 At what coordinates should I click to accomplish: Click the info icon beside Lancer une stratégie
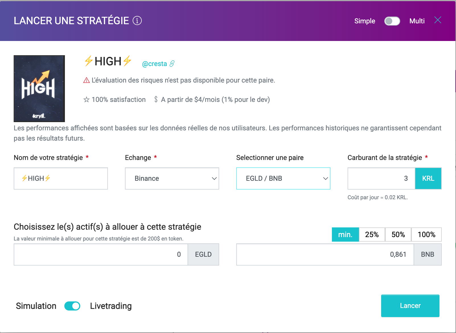point(137,21)
